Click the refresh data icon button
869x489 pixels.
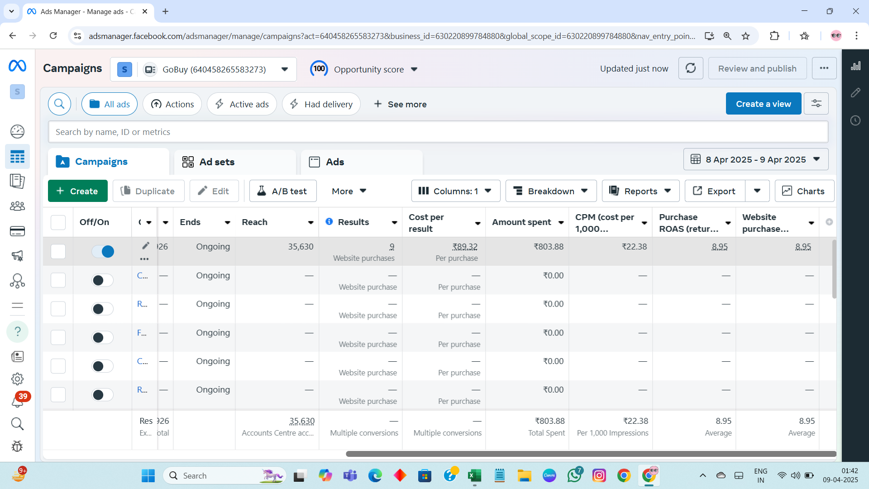(x=690, y=68)
